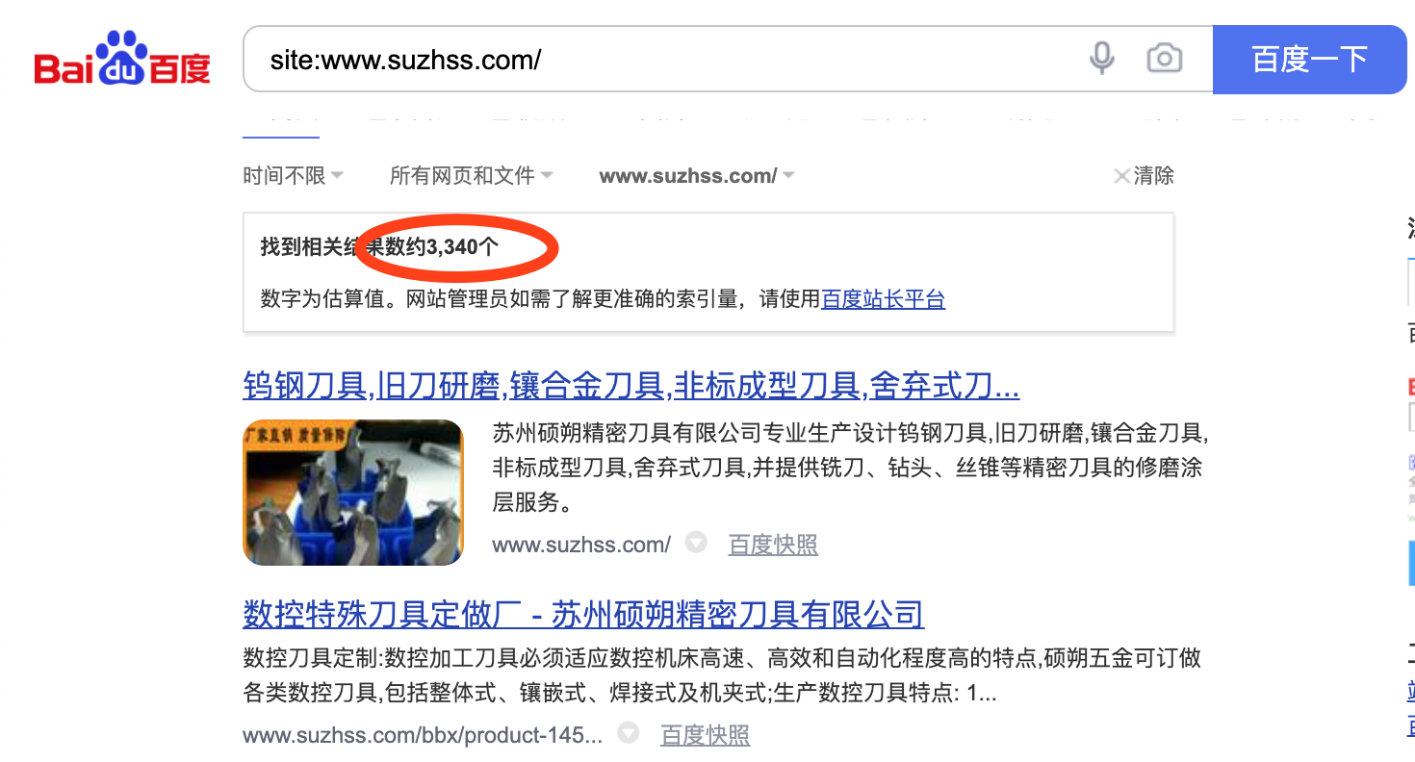1415x762 pixels.
Task: Open result titled 钨钢刀具,旧刀研磨,镶合金刀具
Action: pyautogui.click(x=631, y=387)
